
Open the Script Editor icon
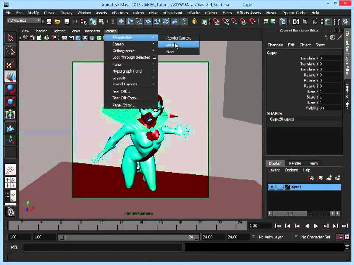[x=347, y=247]
